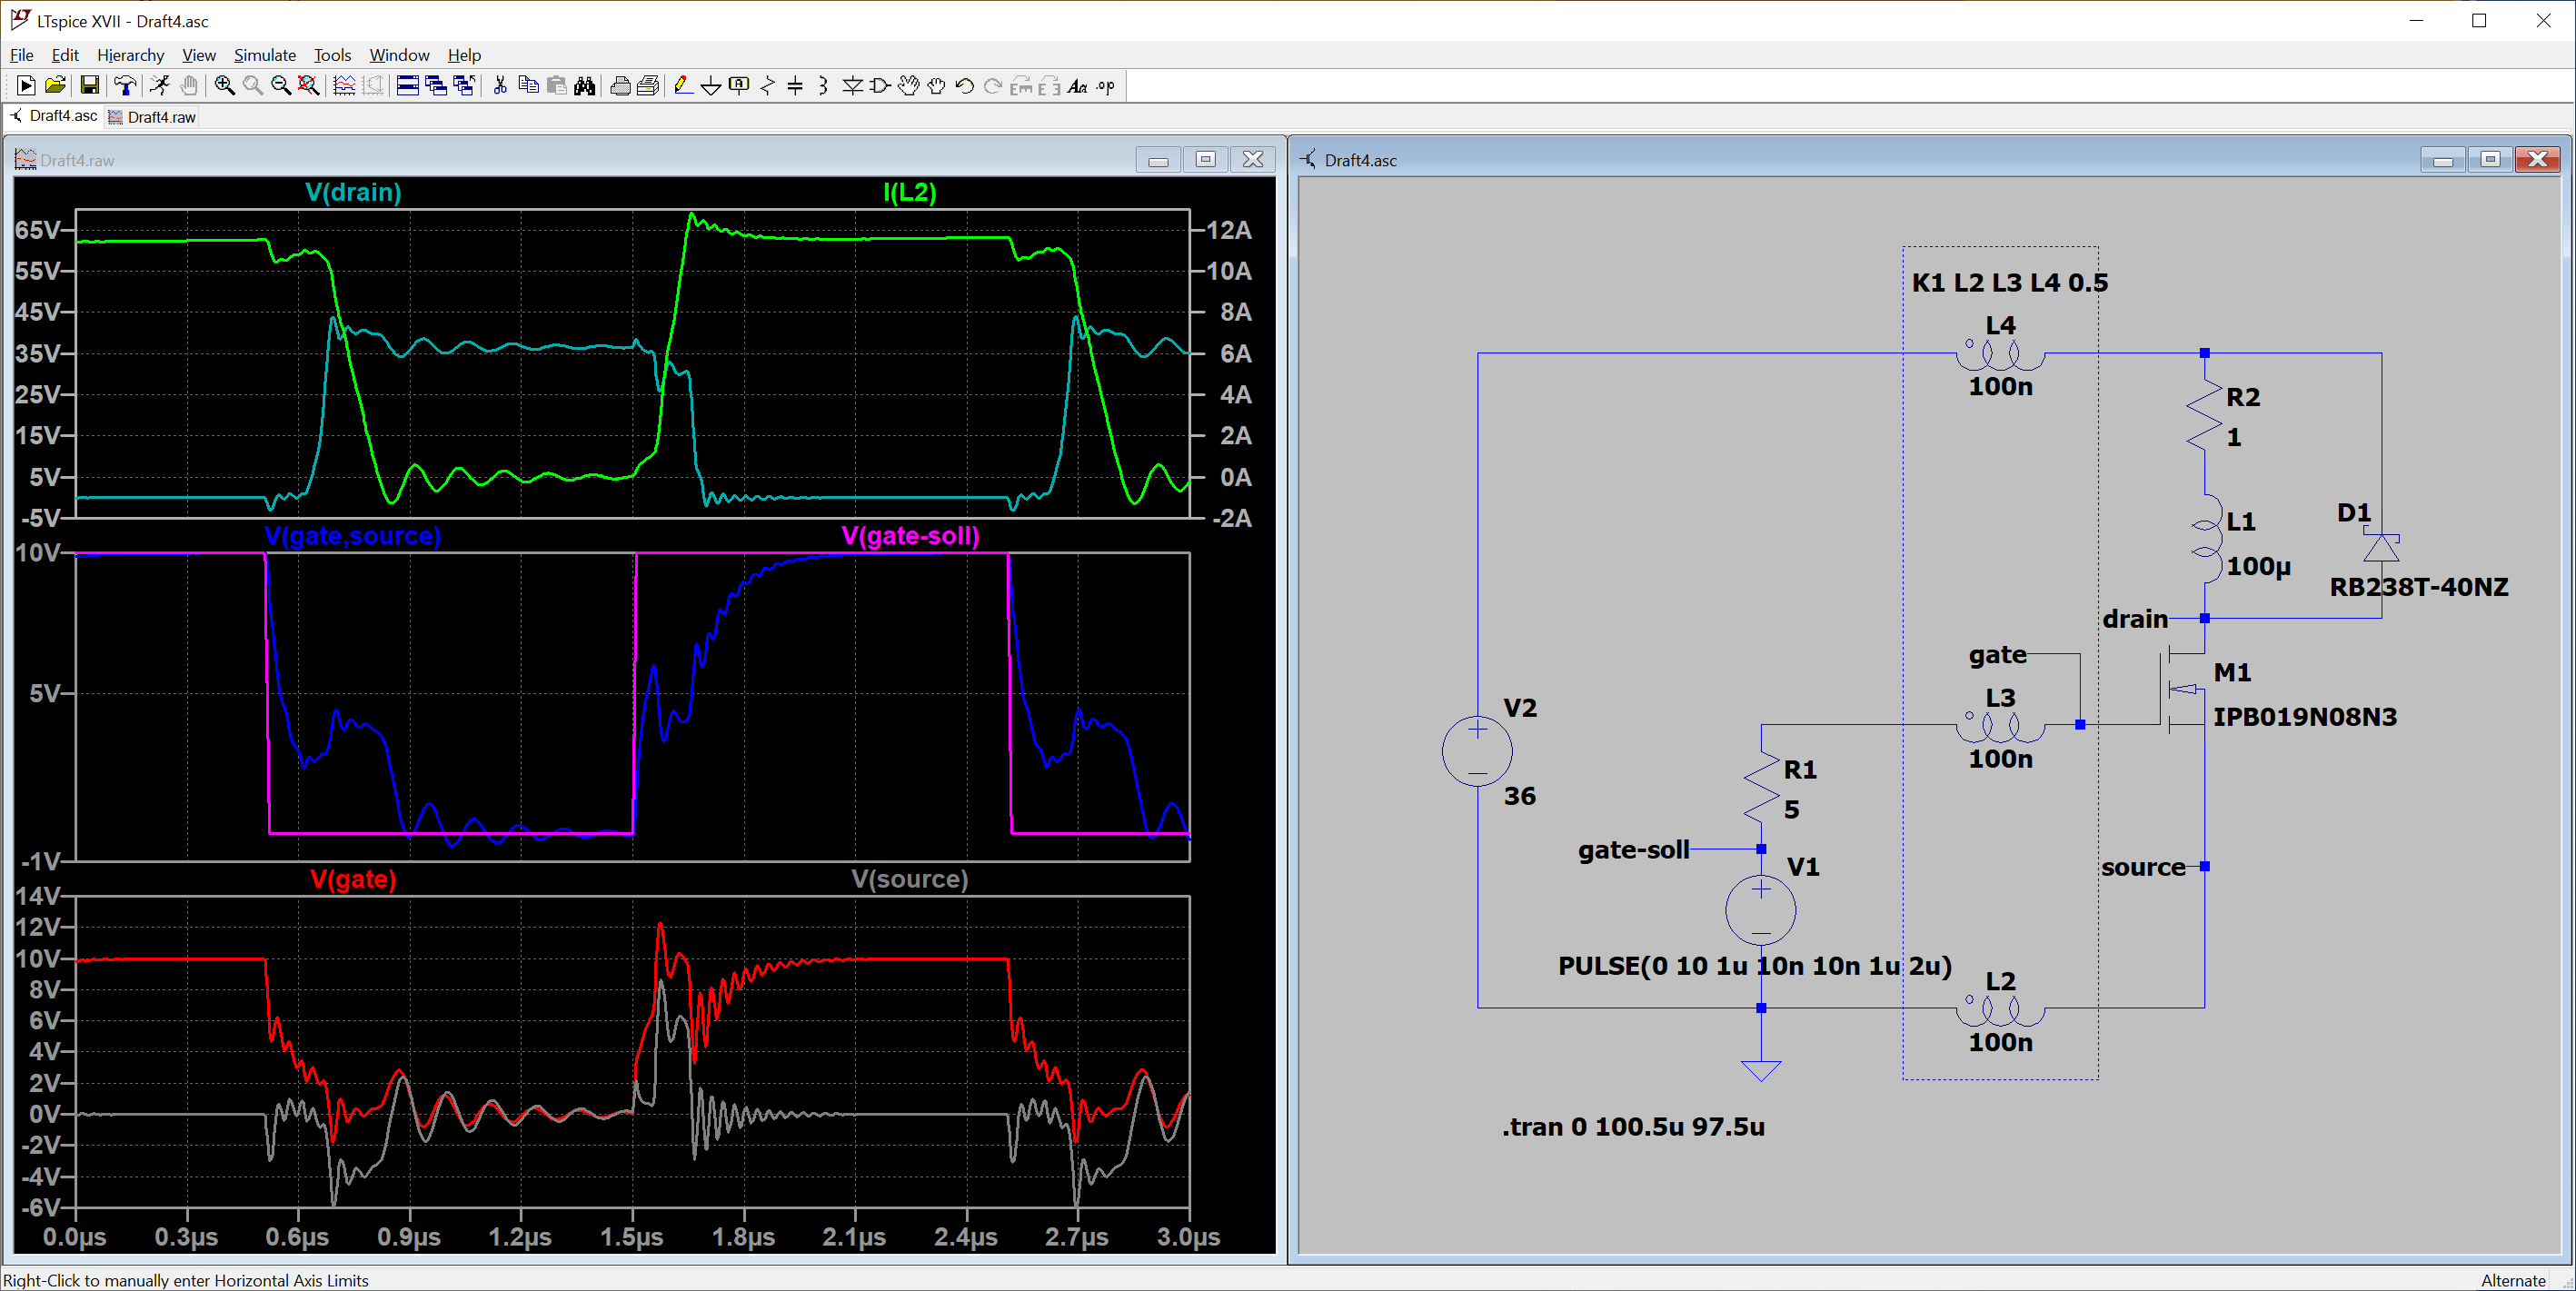Image resolution: width=2576 pixels, height=1291 pixels.
Task: Select the Place resistor tool
Action: point(767,86)
